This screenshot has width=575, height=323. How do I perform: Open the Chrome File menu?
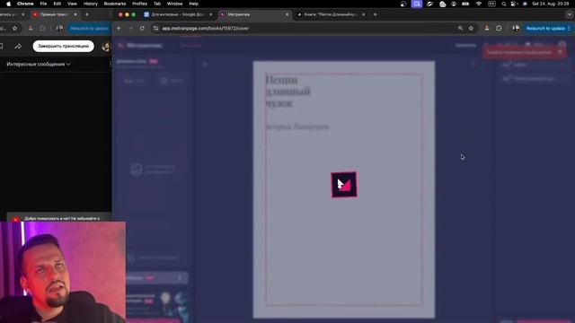(43, 4)
